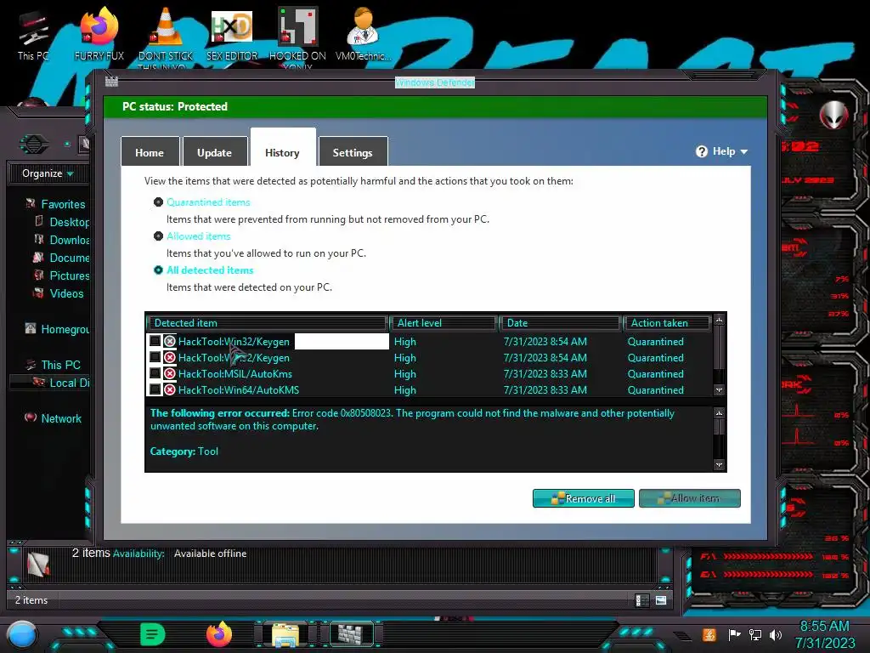Click the orange tray notification icon
Image resolution: width=870 pixels, height=653 pixels.
[x=709, y=634]
